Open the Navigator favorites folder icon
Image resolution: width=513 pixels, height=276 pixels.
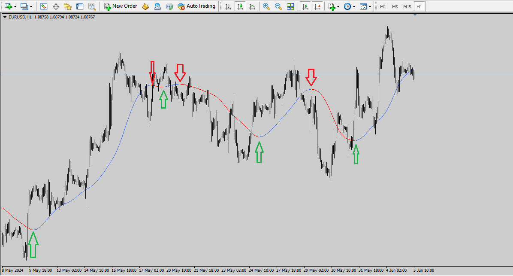[x=68, y=6]
